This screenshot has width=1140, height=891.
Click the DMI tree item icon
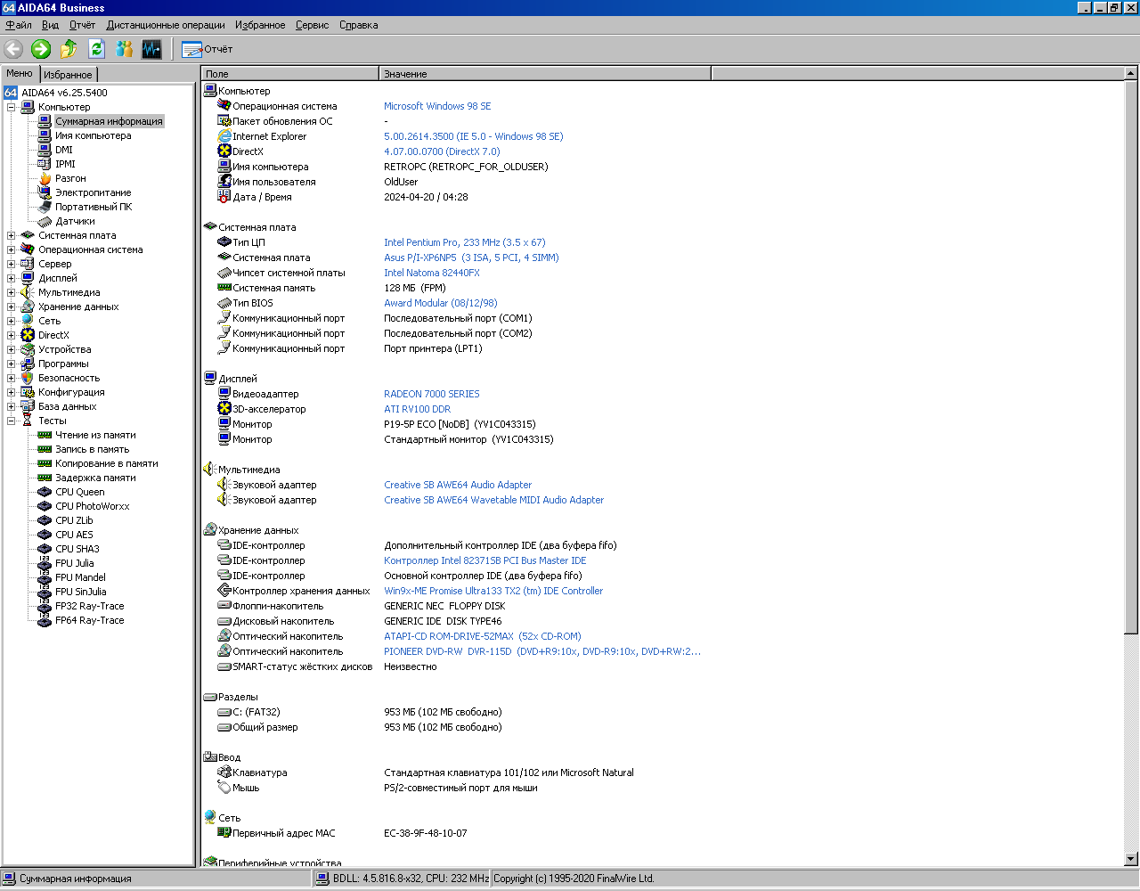[45, 150]
